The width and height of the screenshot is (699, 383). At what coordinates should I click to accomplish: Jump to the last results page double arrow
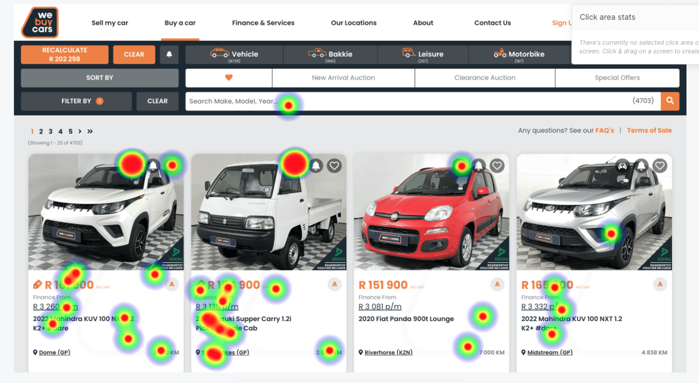[x=90, y=131]
